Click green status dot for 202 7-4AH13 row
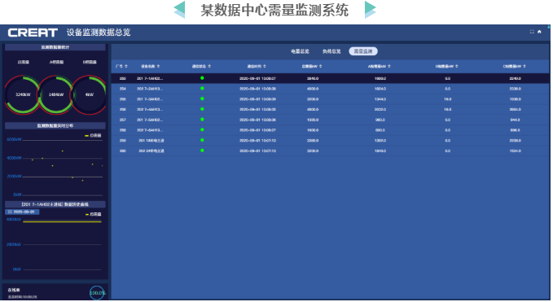 pos(202,109)
